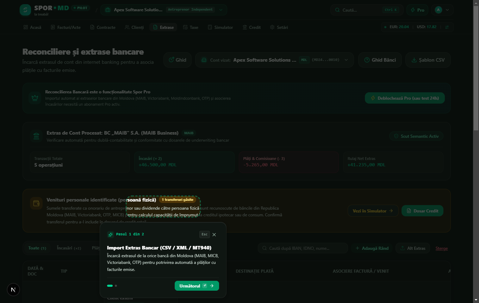Select the Toate (5) filter tab
This screenshot has width=479, height=303.
click(37, 248)
